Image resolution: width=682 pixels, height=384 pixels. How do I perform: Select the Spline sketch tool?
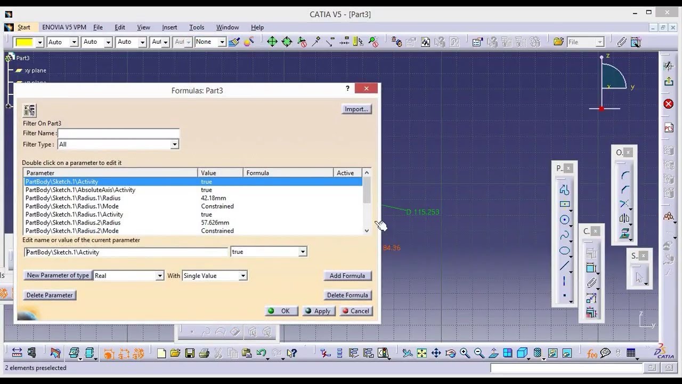(564, 235)
